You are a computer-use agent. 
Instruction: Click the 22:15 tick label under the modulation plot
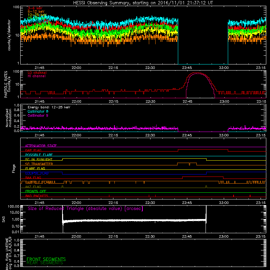tap(113, 135)
